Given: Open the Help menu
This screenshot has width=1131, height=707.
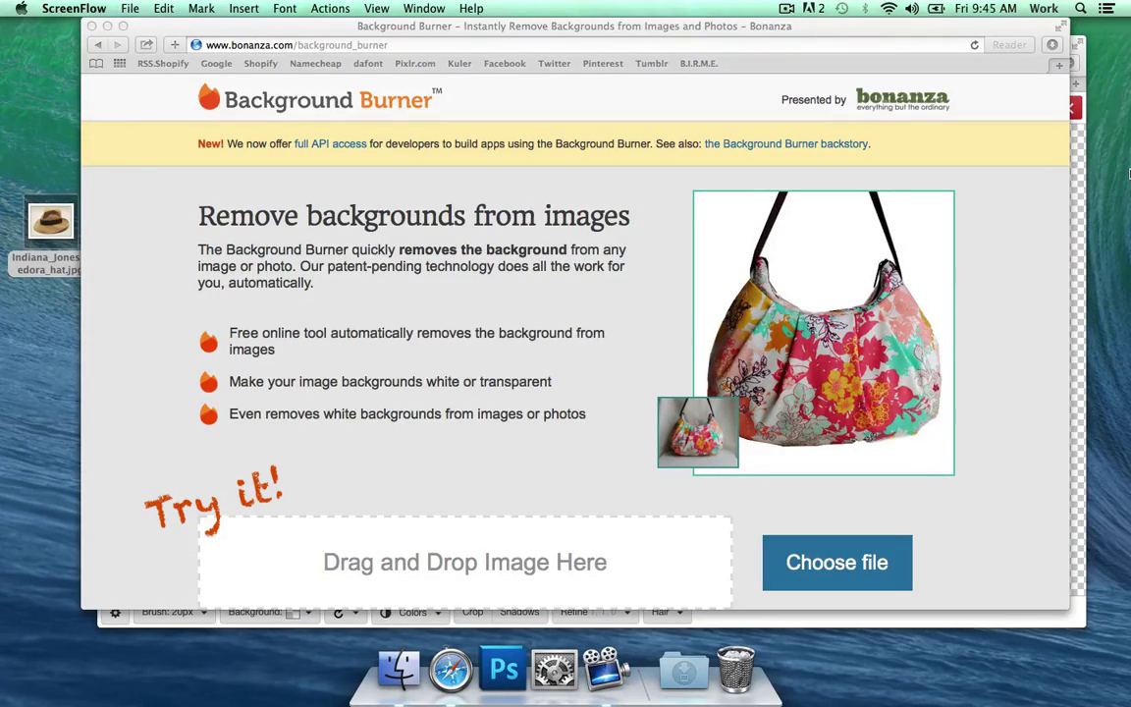Looking at the screenshot, I should [x=471, y=9].
